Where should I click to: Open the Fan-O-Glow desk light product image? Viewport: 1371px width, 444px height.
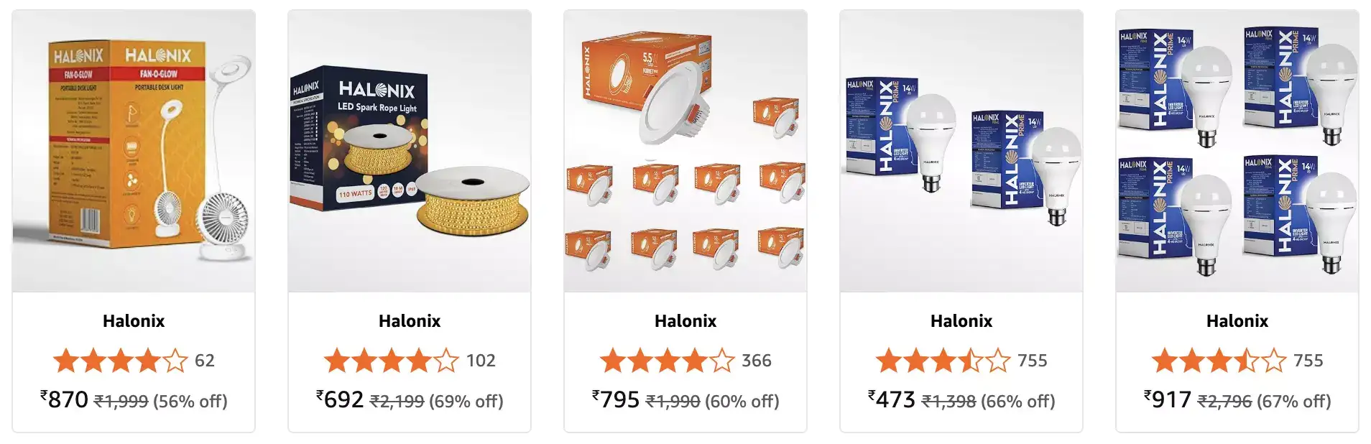[x=134, y=151]
